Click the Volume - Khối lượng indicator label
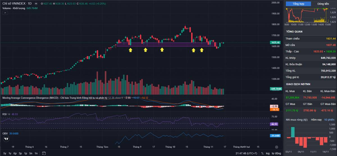337x156 pixels. [14, 8]
